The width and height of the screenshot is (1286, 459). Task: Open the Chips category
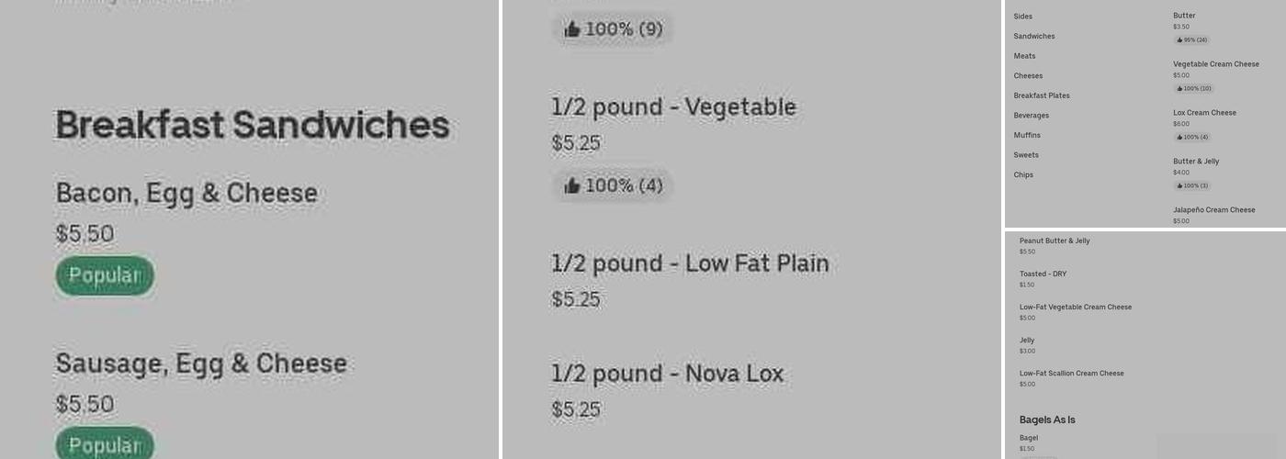coord(1023,175)
